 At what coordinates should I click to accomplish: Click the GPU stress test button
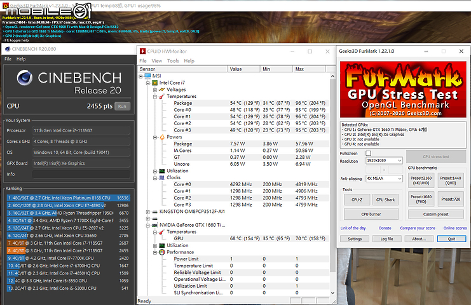[436, 157]
